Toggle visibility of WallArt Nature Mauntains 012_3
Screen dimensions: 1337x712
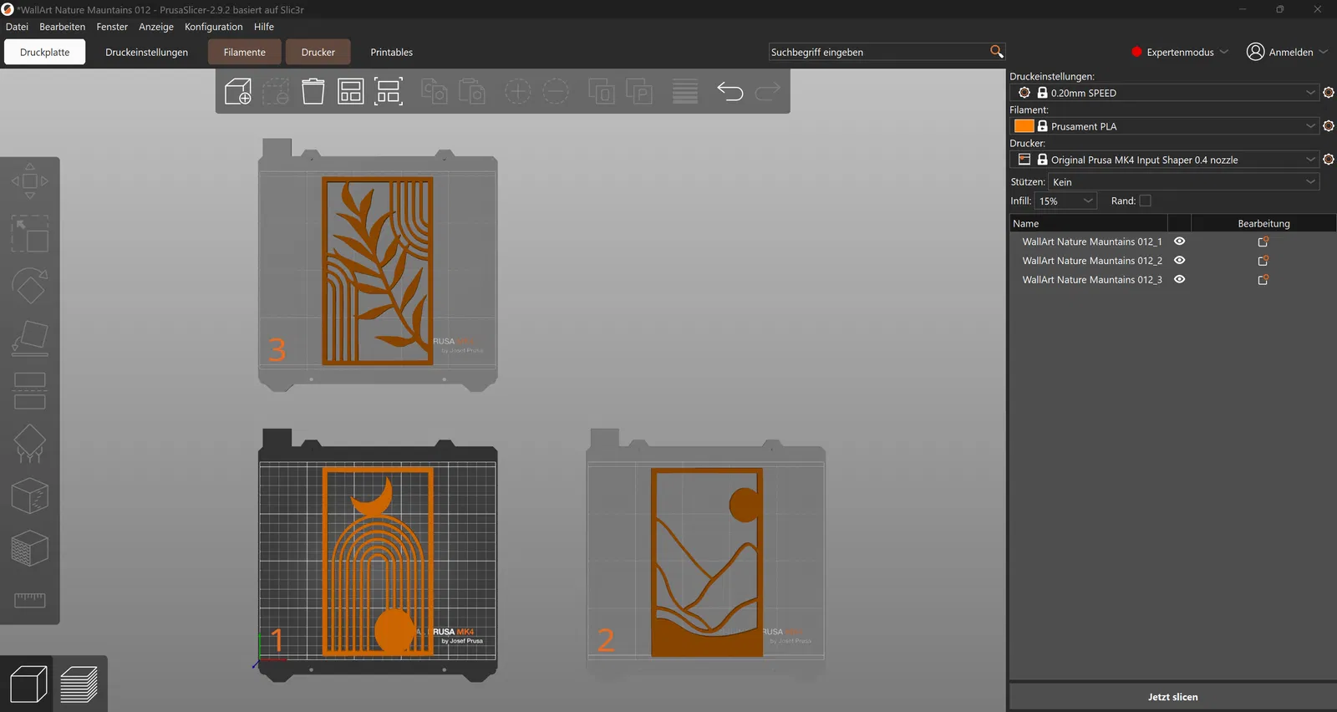coord(1179,280)
